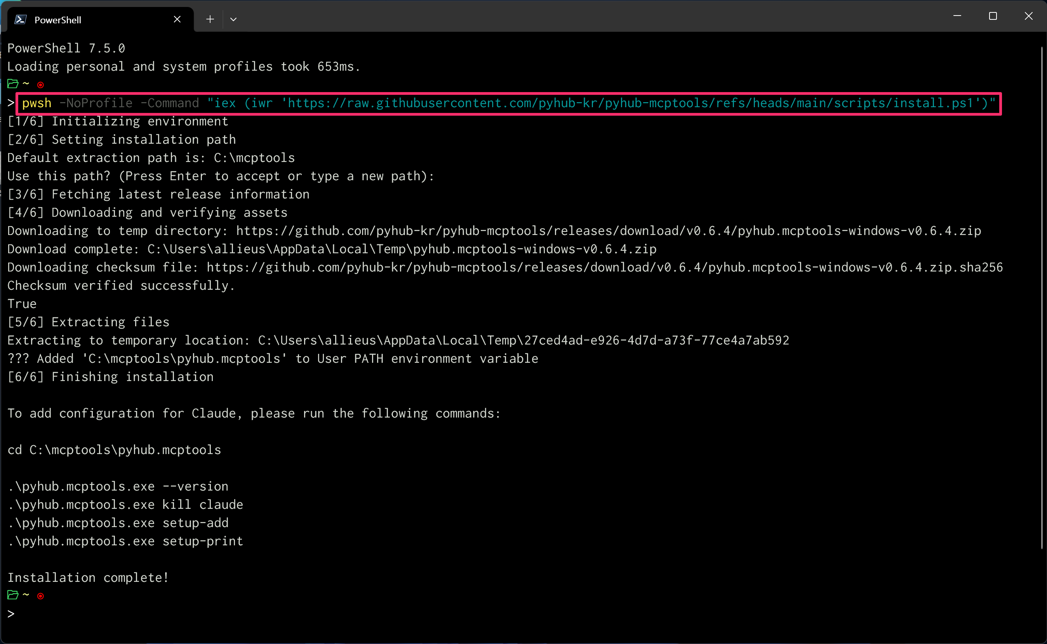This screenshot has height=644, width=1047.
Task: Click the highlighted pwsh command text
Action: pyautogui.click(x=37, y=103)
